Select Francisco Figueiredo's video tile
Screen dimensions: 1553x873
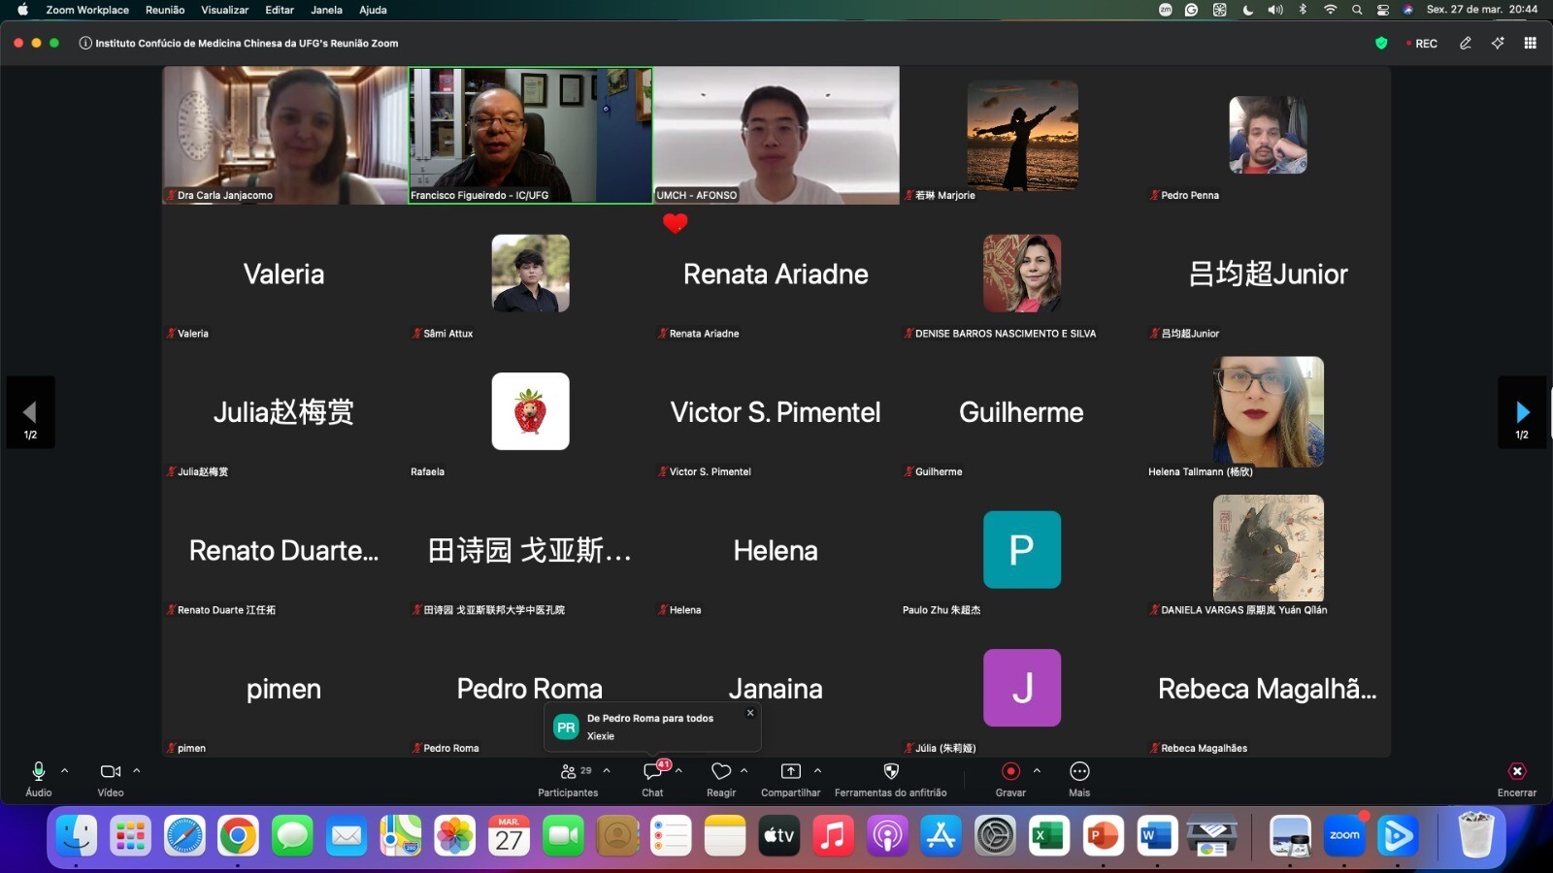click(x=530, y=135)
